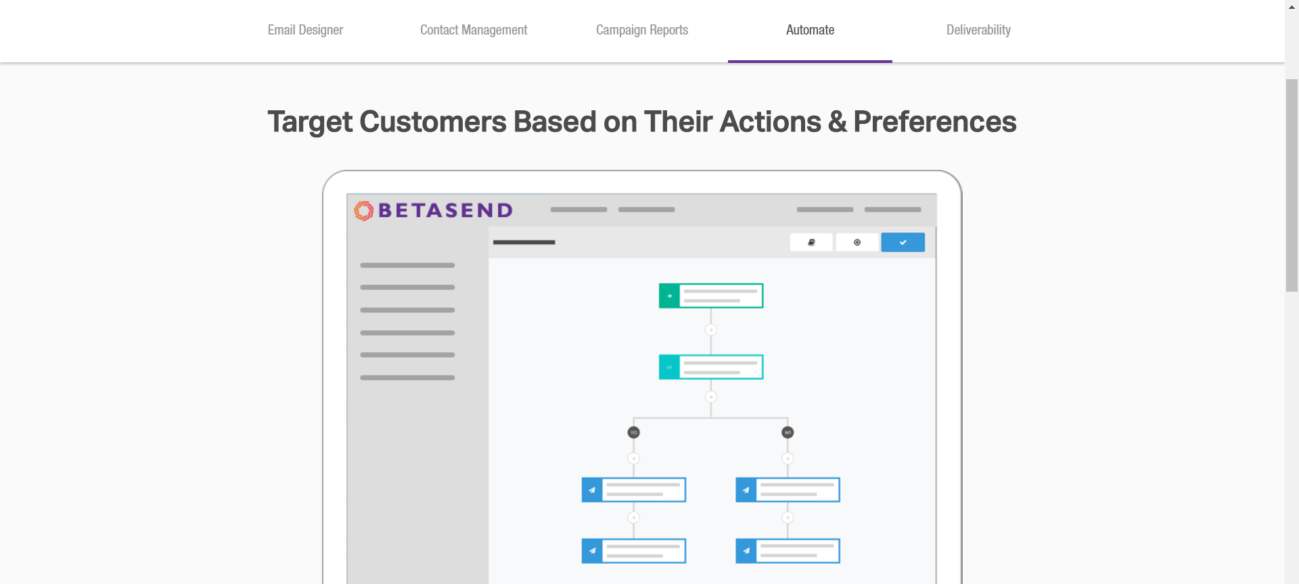Click the eye icon on the trigger node

(670, 296)
